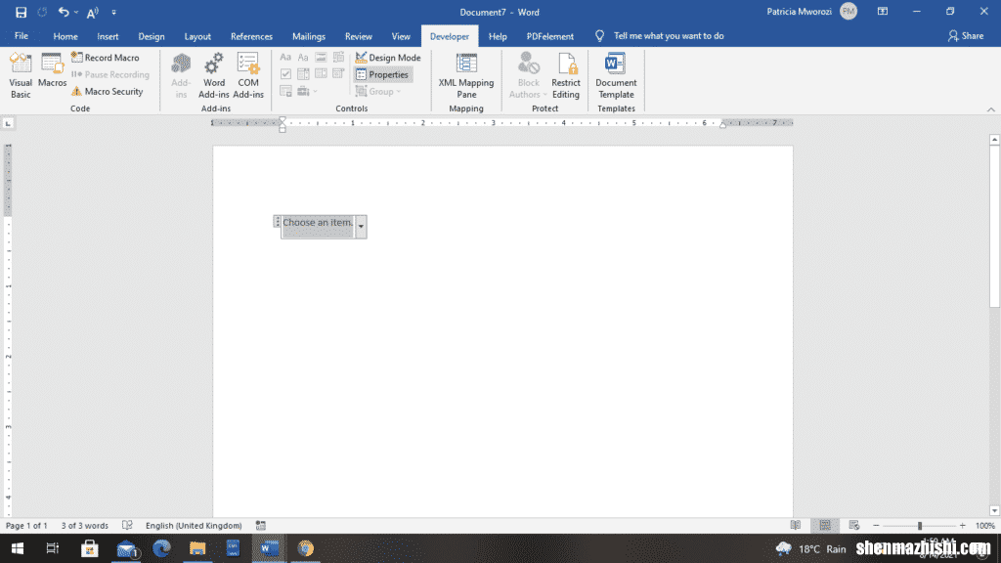Switch to the View tab
Image resolution: width=1001 pixels, height=563 pixels.
(x=401, y=36)
